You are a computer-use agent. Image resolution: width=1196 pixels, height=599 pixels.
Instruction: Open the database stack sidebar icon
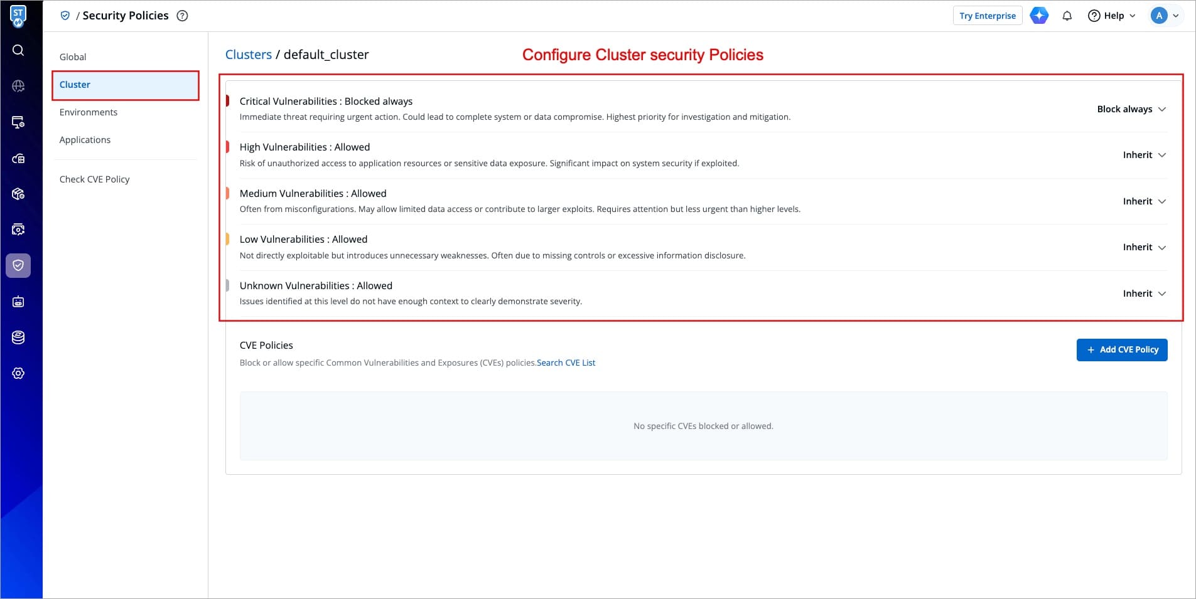(x=18, y=337)
